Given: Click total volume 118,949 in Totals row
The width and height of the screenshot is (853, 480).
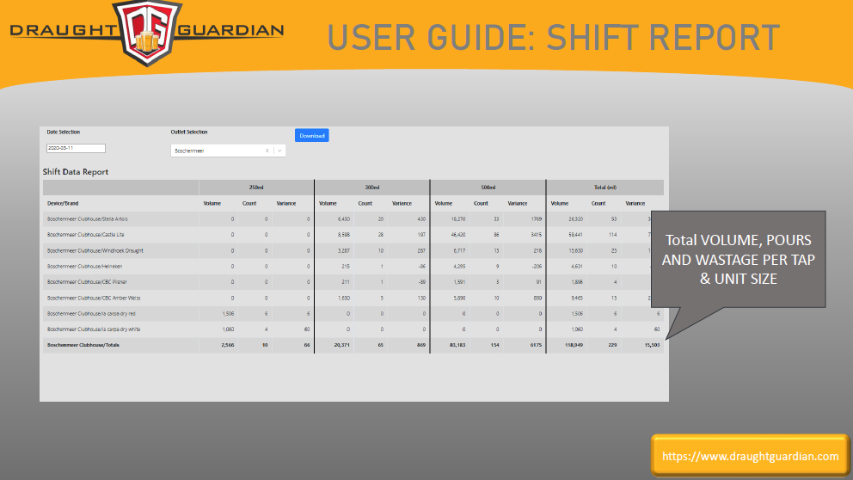Looking at the screenshot, I should (x=574, y=345).
